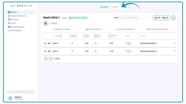Open the Clients section in sidebar
This screenshot has height=104, width=186.
pos(21,12)
